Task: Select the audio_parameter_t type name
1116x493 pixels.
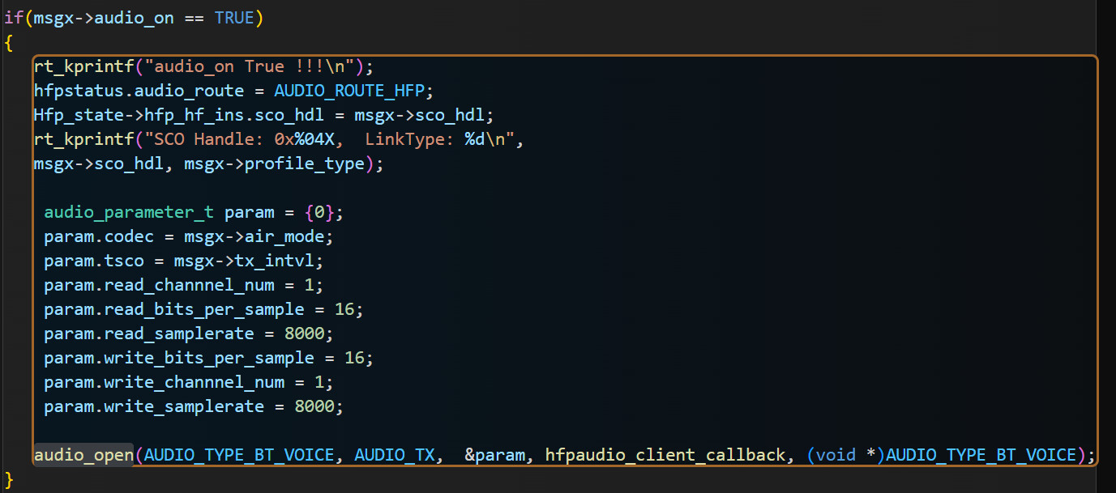Action: [x=129, y=212]
